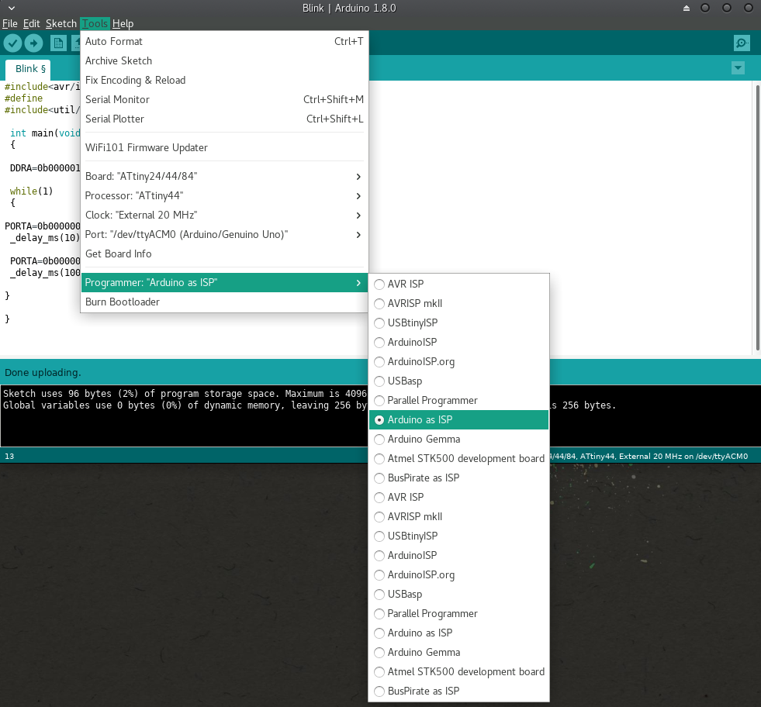This screenshot has width=761, height=707.
Task: Close the highlighted Tools menu
Action: coord(95,23)
